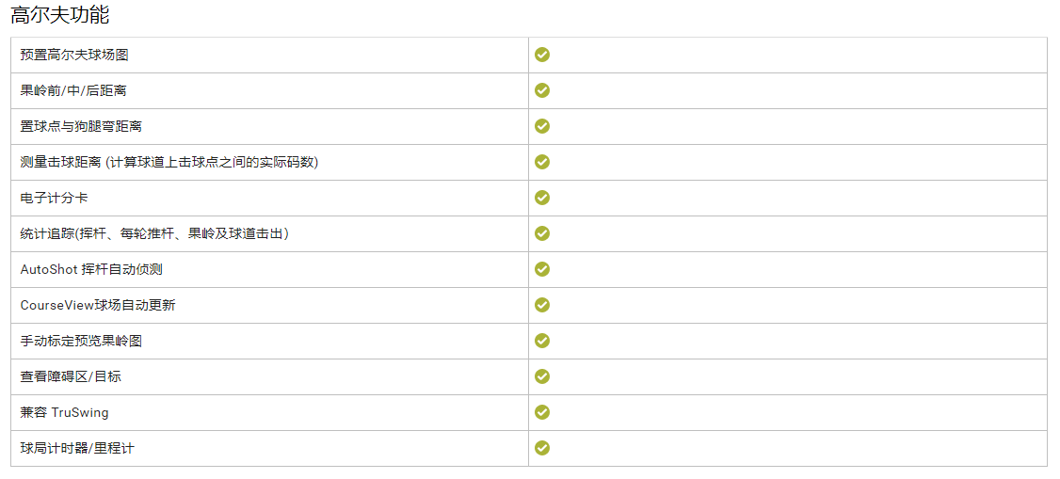Click the 查看障碍区/目标 label
Screen dimensions: 1060x479
[x=71, y=377]
